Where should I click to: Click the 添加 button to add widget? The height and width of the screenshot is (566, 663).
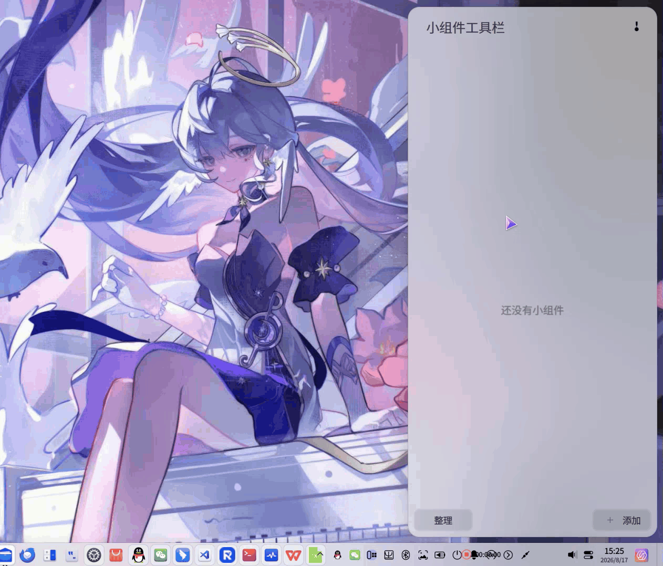(x=622, y=520)
